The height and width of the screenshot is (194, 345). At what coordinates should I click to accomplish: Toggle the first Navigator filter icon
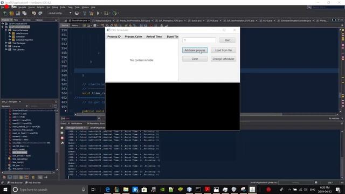[4, 177]
